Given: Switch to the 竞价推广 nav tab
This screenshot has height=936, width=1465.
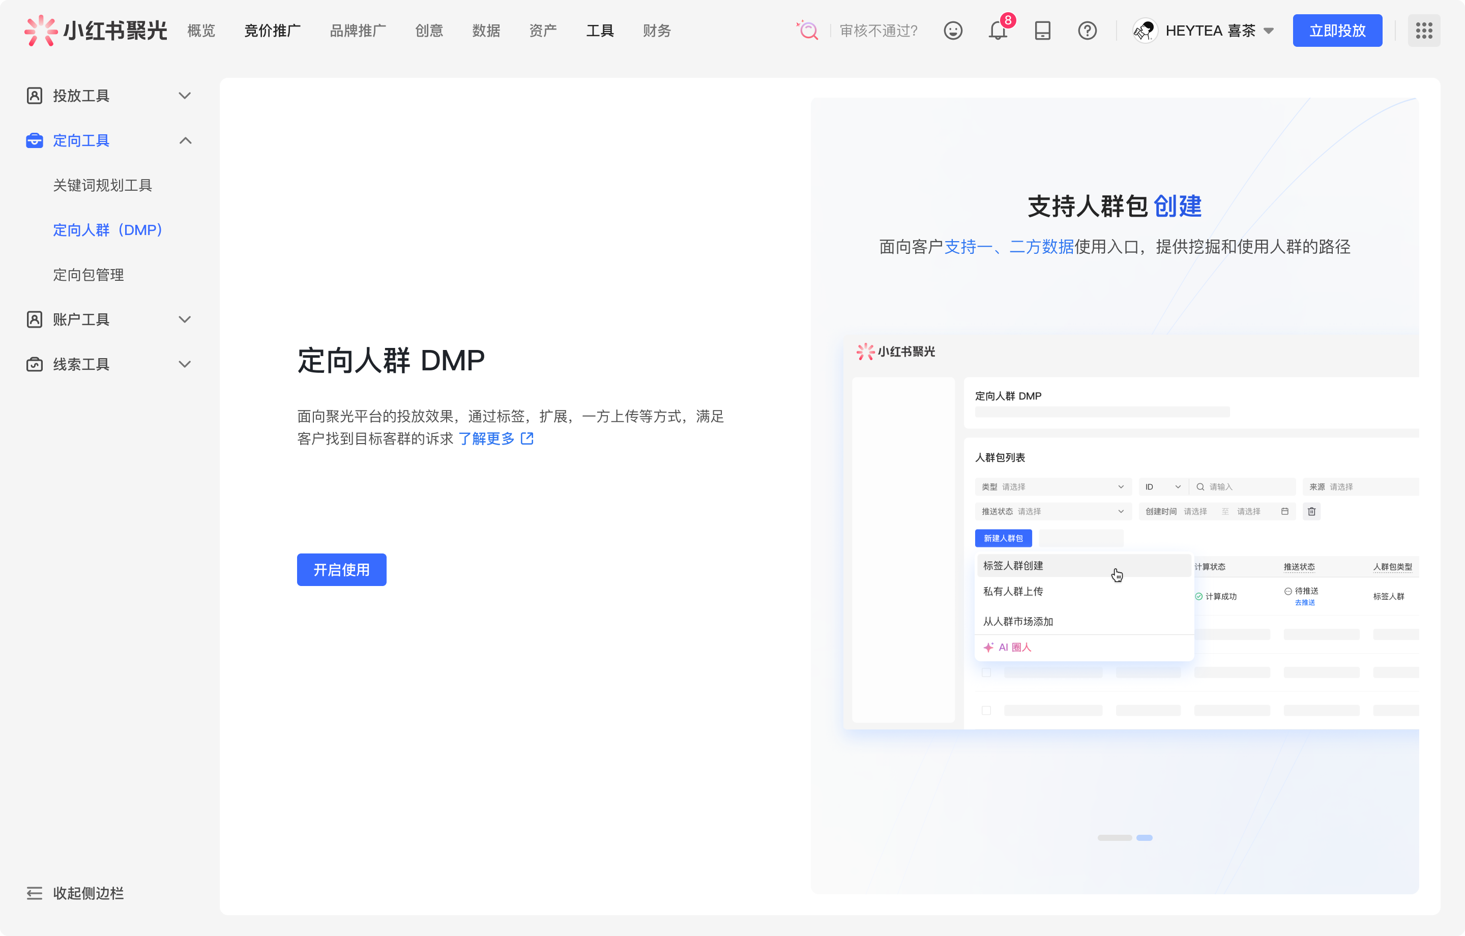Looking at the screenshot, I should [272, 31].
